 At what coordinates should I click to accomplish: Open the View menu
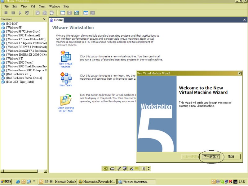[24, 7]
